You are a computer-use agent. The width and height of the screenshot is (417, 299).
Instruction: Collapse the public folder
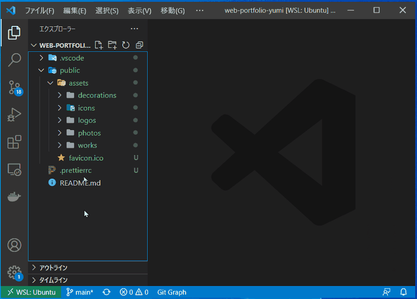point(41,70)
